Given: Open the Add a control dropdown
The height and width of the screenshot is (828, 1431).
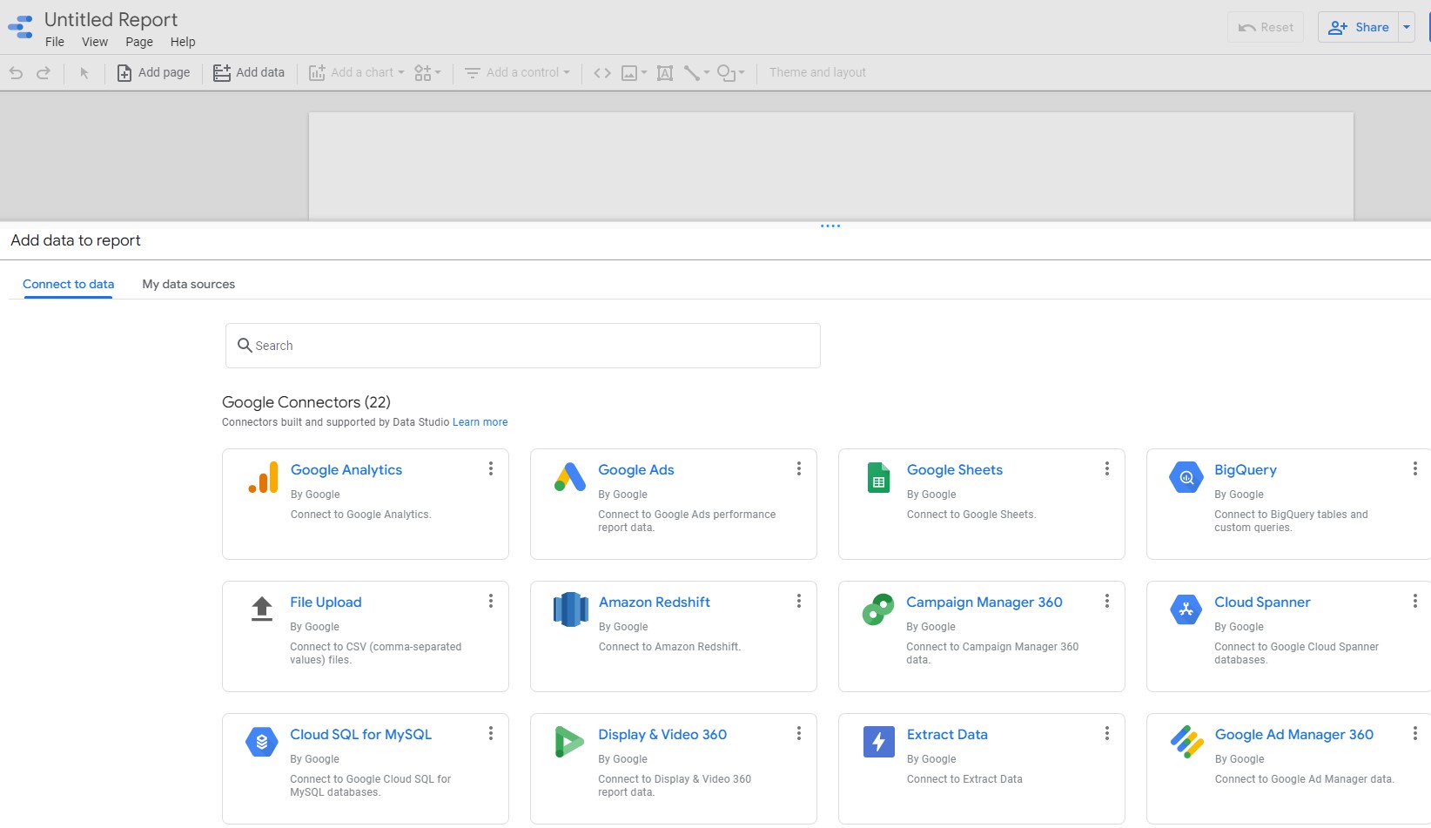Looking at the screenshot, I should 517,73.
